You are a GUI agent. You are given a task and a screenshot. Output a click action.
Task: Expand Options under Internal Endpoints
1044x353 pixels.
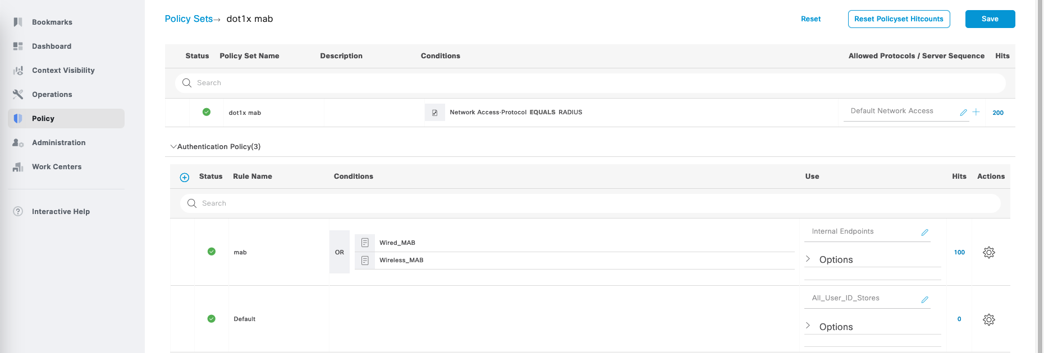pyautogui.click(x=808, y=259)
